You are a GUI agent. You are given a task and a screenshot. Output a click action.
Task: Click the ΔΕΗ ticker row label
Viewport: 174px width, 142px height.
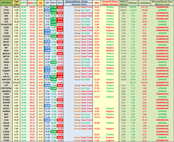coord(6,19)
